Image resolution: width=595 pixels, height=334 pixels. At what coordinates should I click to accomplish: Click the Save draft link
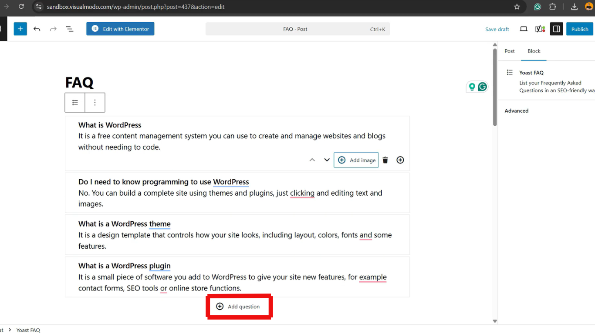point(497,30)
